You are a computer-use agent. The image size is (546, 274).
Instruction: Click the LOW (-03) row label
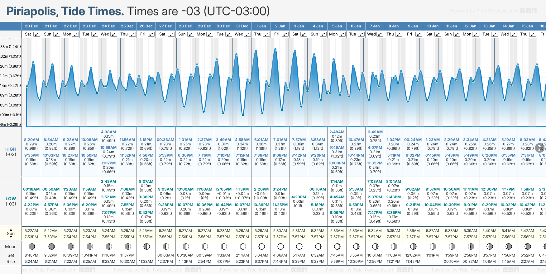tap(11, 201)
